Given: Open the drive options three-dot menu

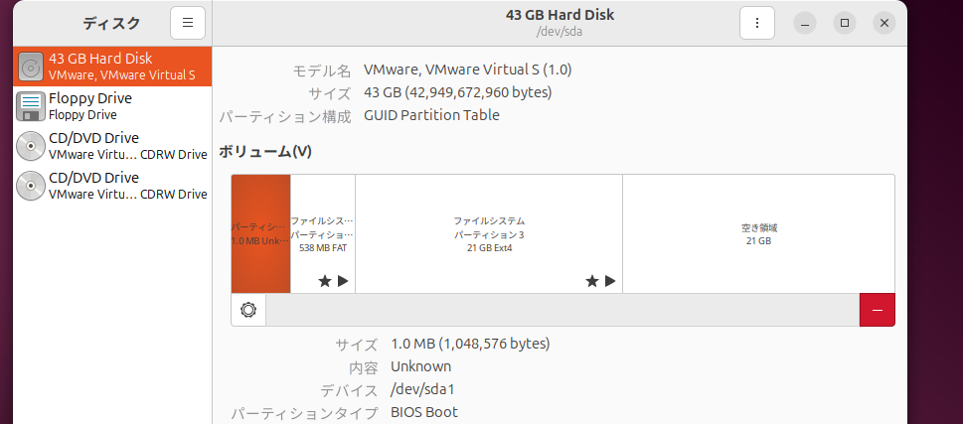Looking at the screenshot, I should point(757,23).
